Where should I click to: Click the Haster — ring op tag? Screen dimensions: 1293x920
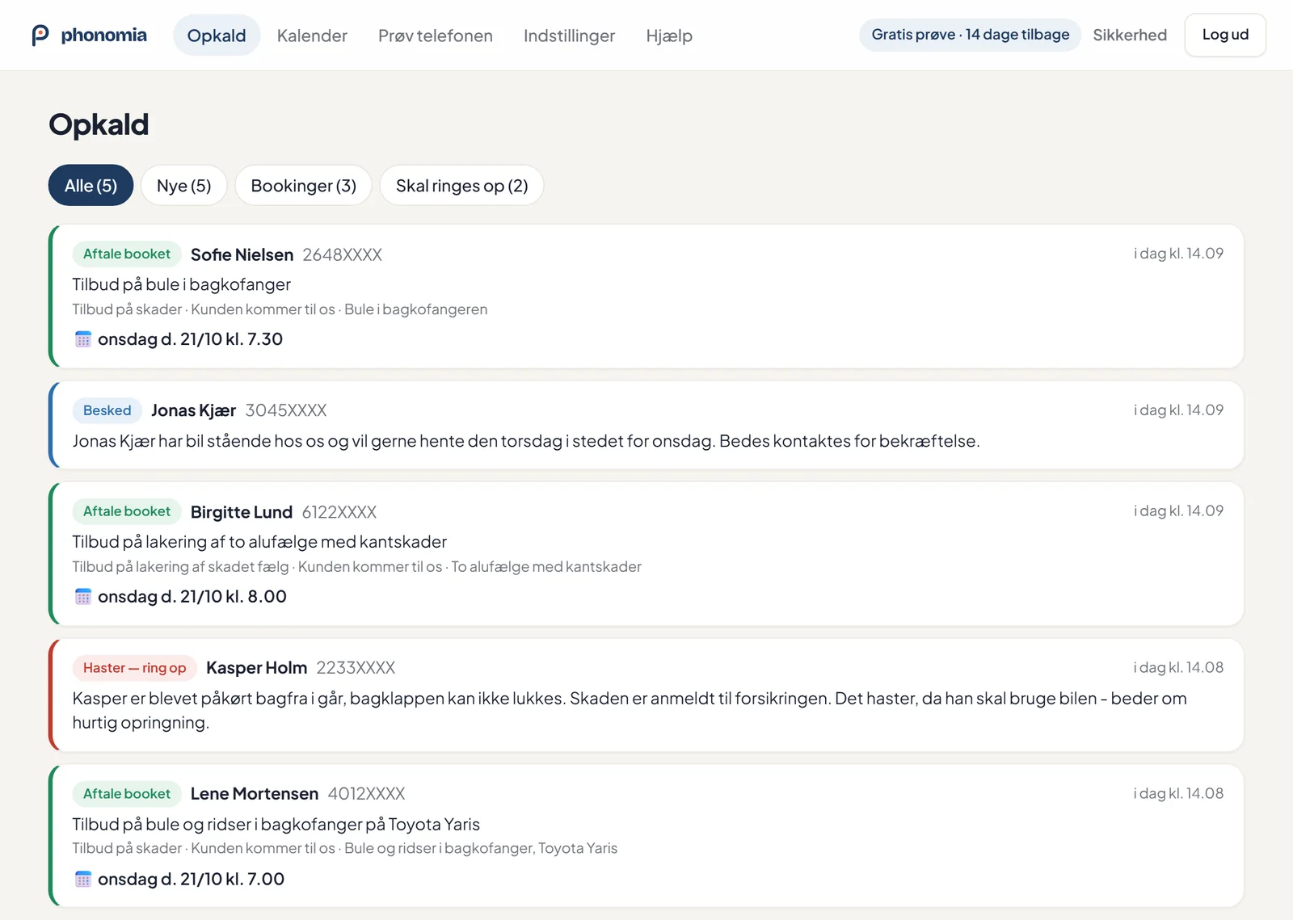coord(134,668)
